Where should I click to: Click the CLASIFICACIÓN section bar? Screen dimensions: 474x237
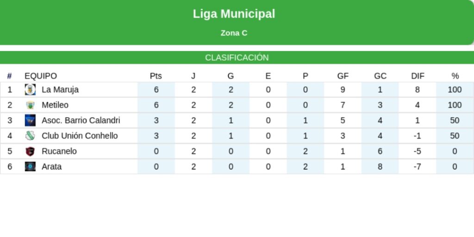237,58
